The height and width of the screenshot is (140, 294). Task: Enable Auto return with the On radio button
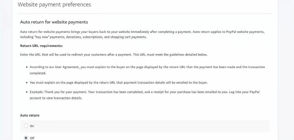tap(26, 126)
